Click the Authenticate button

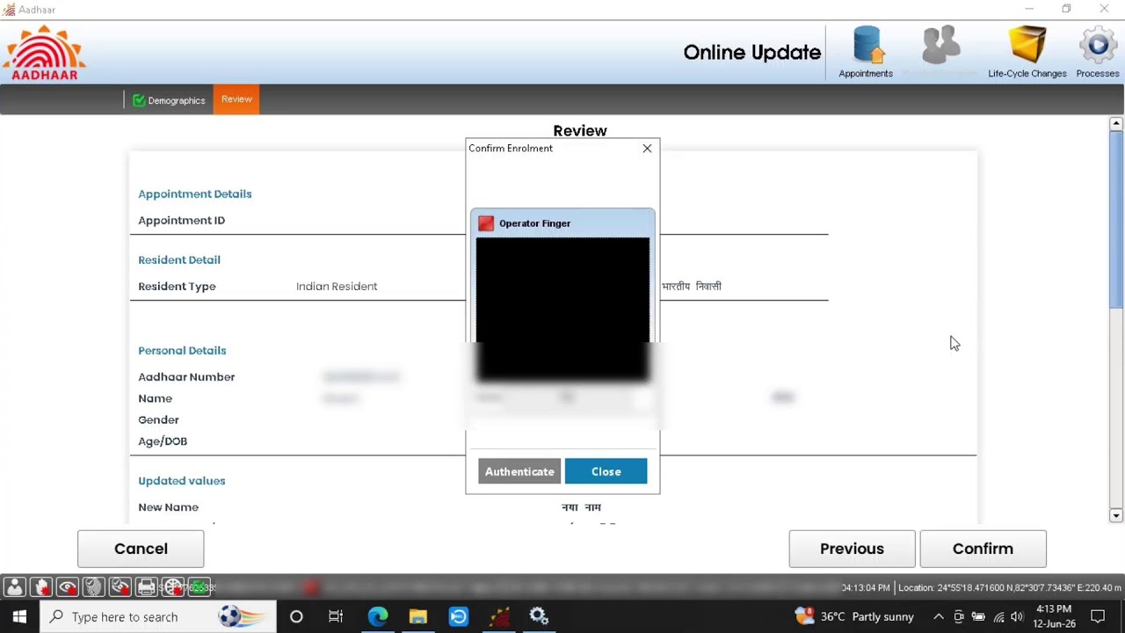pyautogui.click(x=519, y=471)
